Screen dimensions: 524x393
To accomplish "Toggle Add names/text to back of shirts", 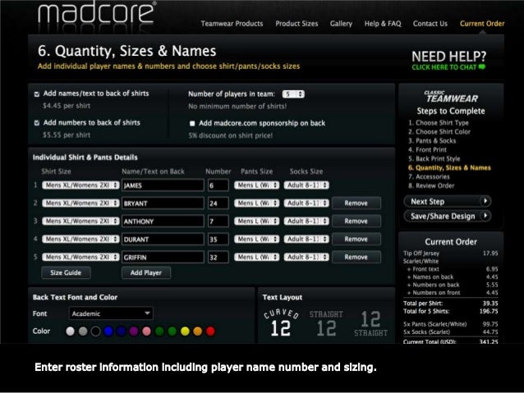I will (x=37, y=94).
